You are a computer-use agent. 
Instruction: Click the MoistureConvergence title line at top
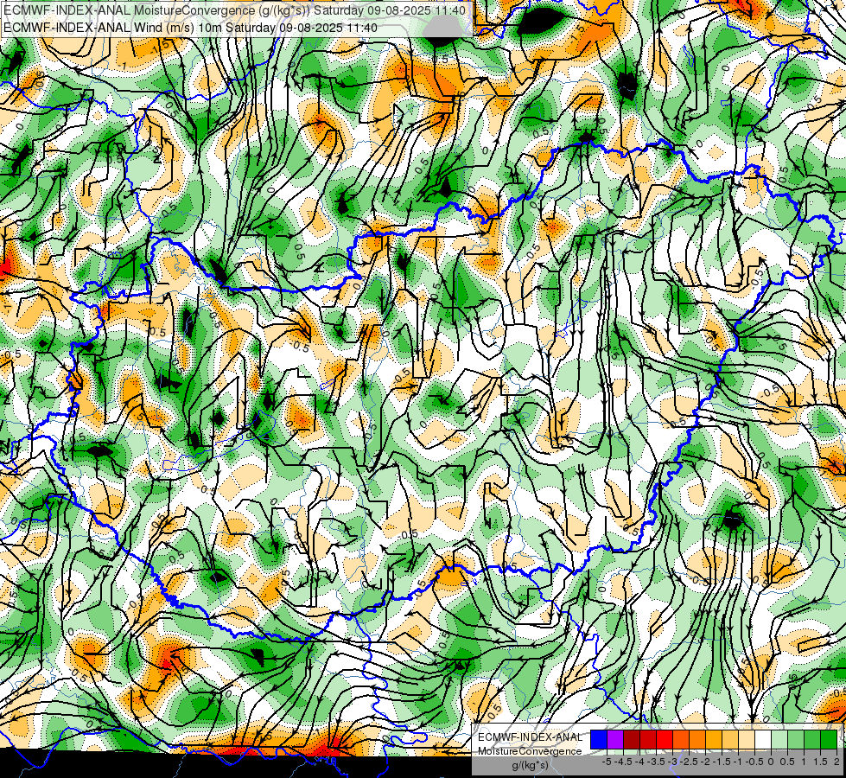tap(234, 10)
